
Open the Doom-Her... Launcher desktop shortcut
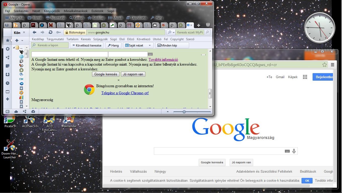point(10,149)
